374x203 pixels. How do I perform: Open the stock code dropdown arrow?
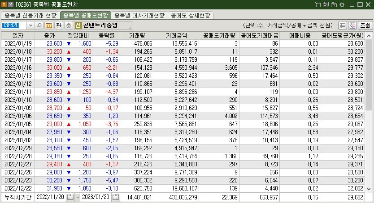[30, 25]
